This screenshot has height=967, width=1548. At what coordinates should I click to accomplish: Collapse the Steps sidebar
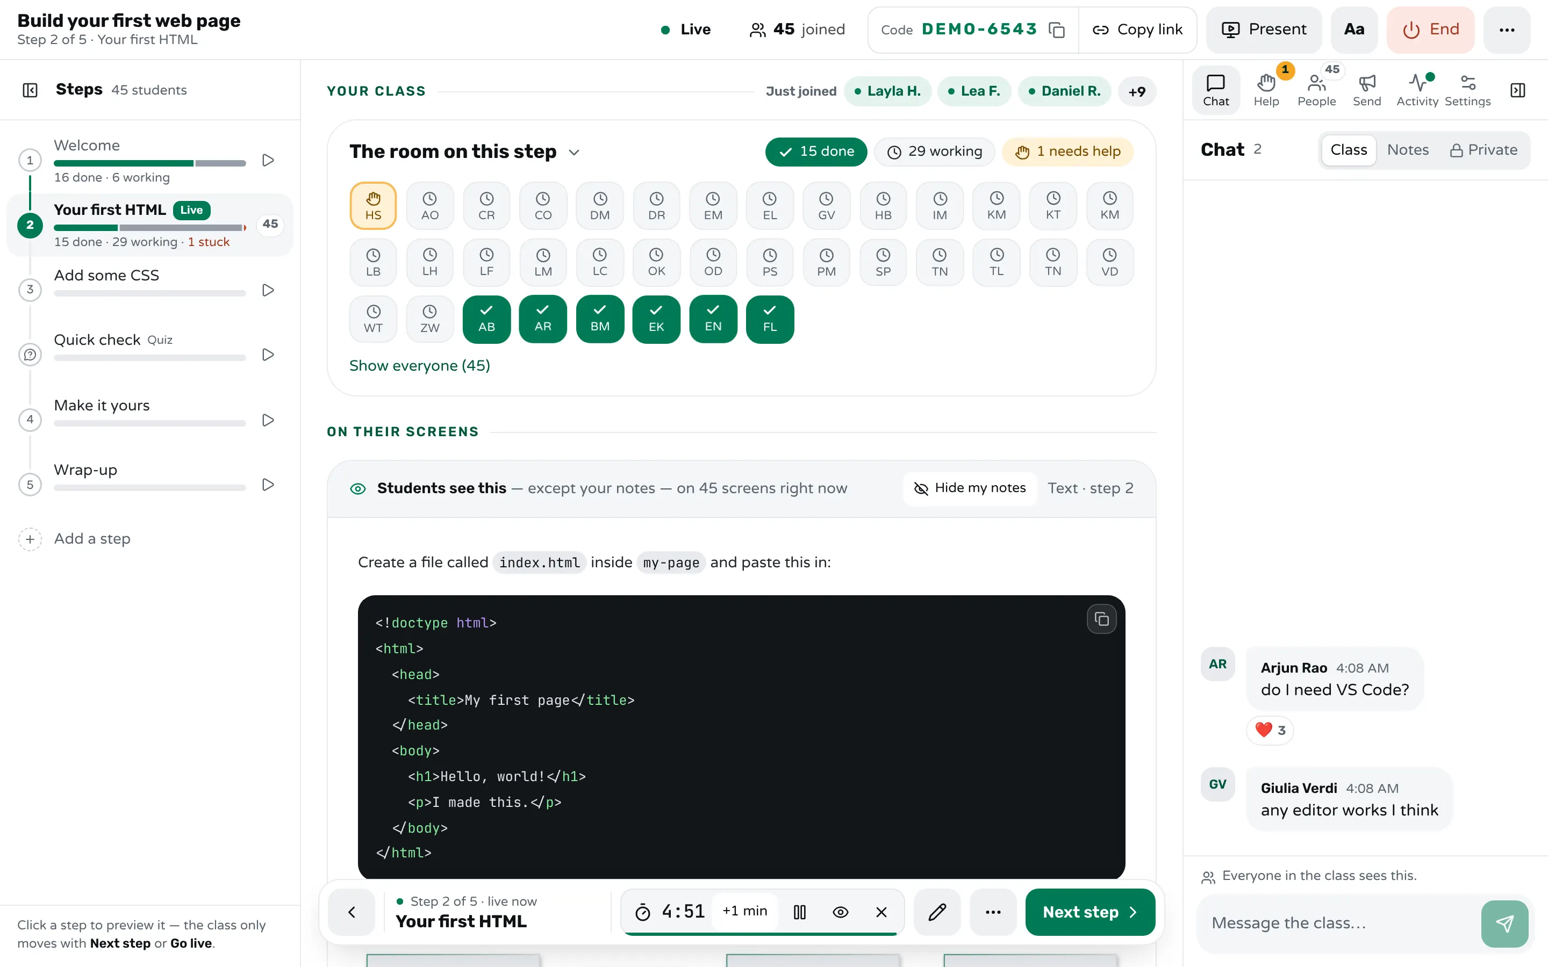[x=30, y=90]
